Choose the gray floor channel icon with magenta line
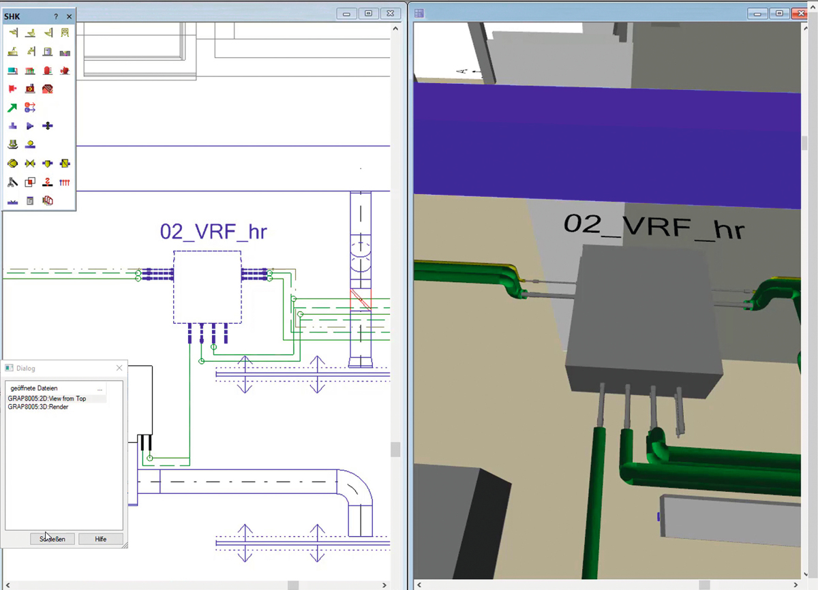 pyautogui.click(x=65, y=52)
